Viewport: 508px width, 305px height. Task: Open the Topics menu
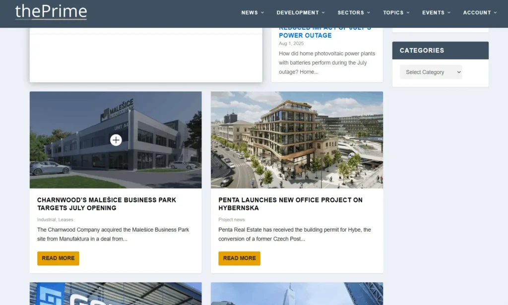click(396, 12)
